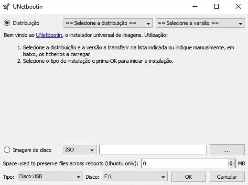Click the Cancelar button
This screenshot has height=185, width=248.
click(x=227, y=177)
